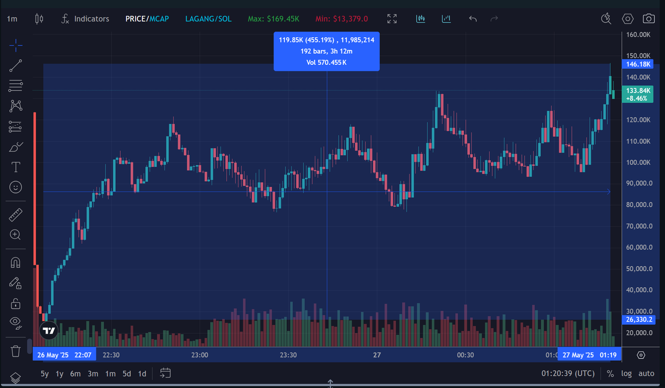The width and height of the screenshot is (665, 388).
Task: Set the bottom date range to 1m
Action: click(110, 374)
